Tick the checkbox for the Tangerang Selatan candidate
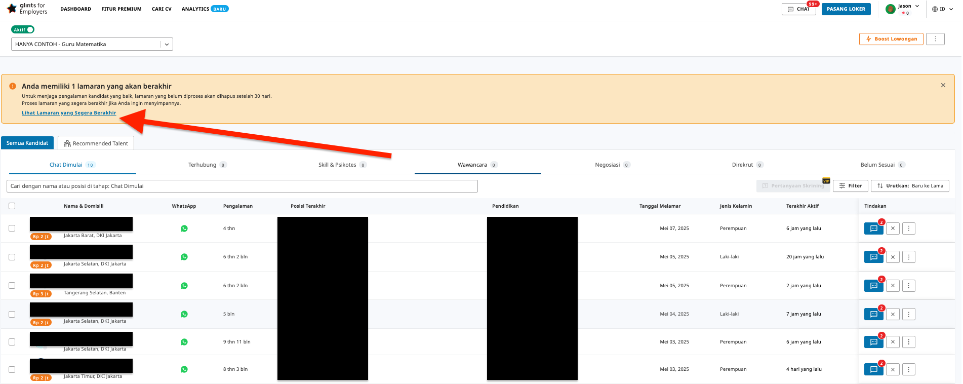Screen dimensions: 963x384 [x=12, y=286]
